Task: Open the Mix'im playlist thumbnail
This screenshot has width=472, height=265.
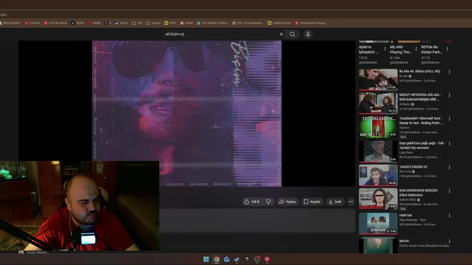Action: click(x=378, y=245)
